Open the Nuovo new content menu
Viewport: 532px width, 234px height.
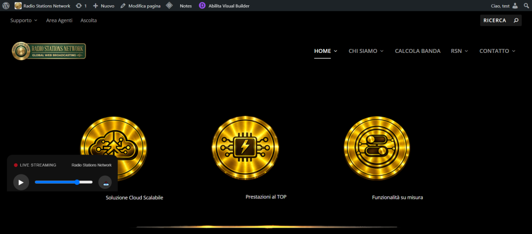click(x=103, y=6)
